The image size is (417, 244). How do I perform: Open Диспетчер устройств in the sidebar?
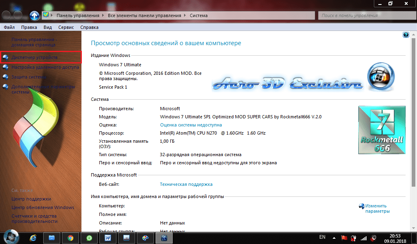[35, 57]
